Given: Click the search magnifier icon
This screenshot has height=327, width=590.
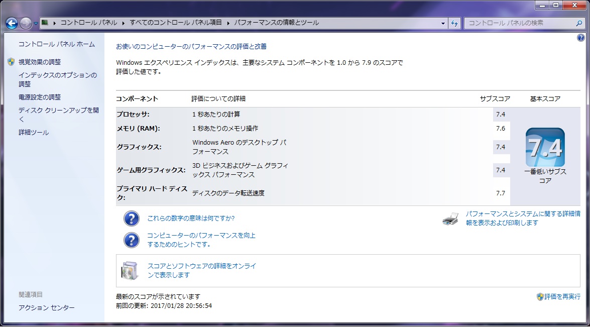Looking at the screenshot, I should [579, 23].
